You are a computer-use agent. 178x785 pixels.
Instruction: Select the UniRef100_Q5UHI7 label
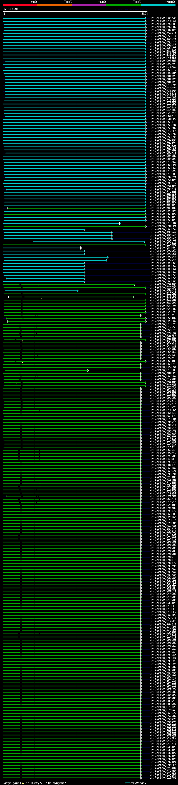(163, 70)
